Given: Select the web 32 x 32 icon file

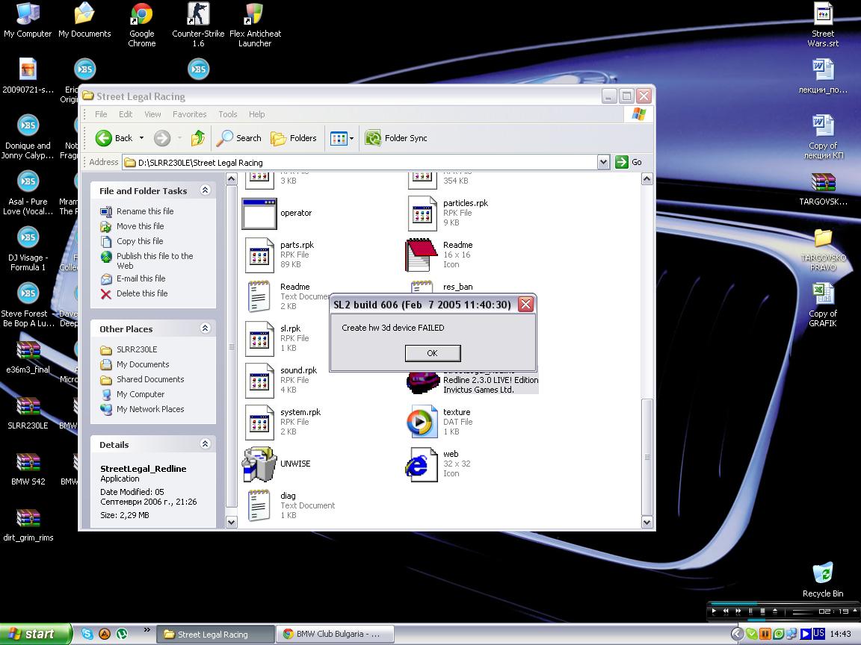Looking at the screenshot, I should 422,464.
